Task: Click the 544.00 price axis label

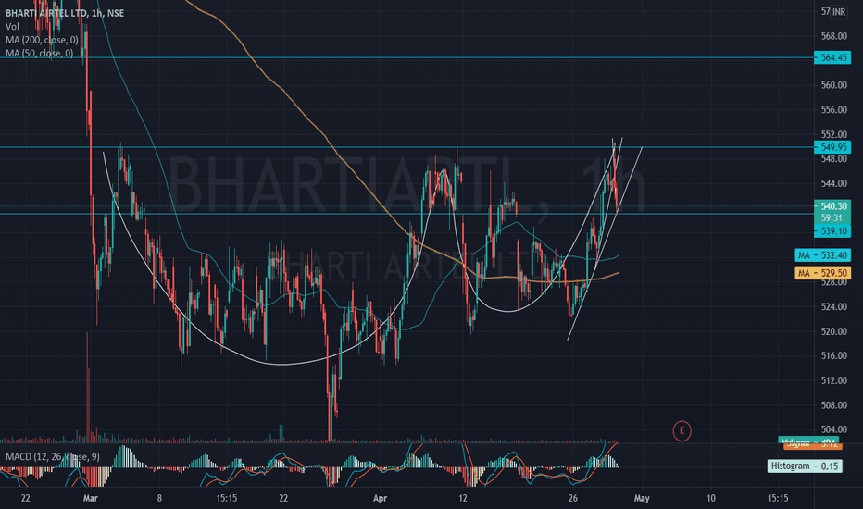Action: coord(833,184)
